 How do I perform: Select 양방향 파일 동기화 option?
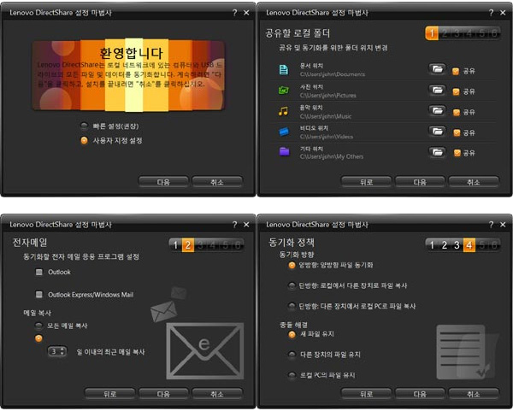pyautogui.click(x=292, y=265)
